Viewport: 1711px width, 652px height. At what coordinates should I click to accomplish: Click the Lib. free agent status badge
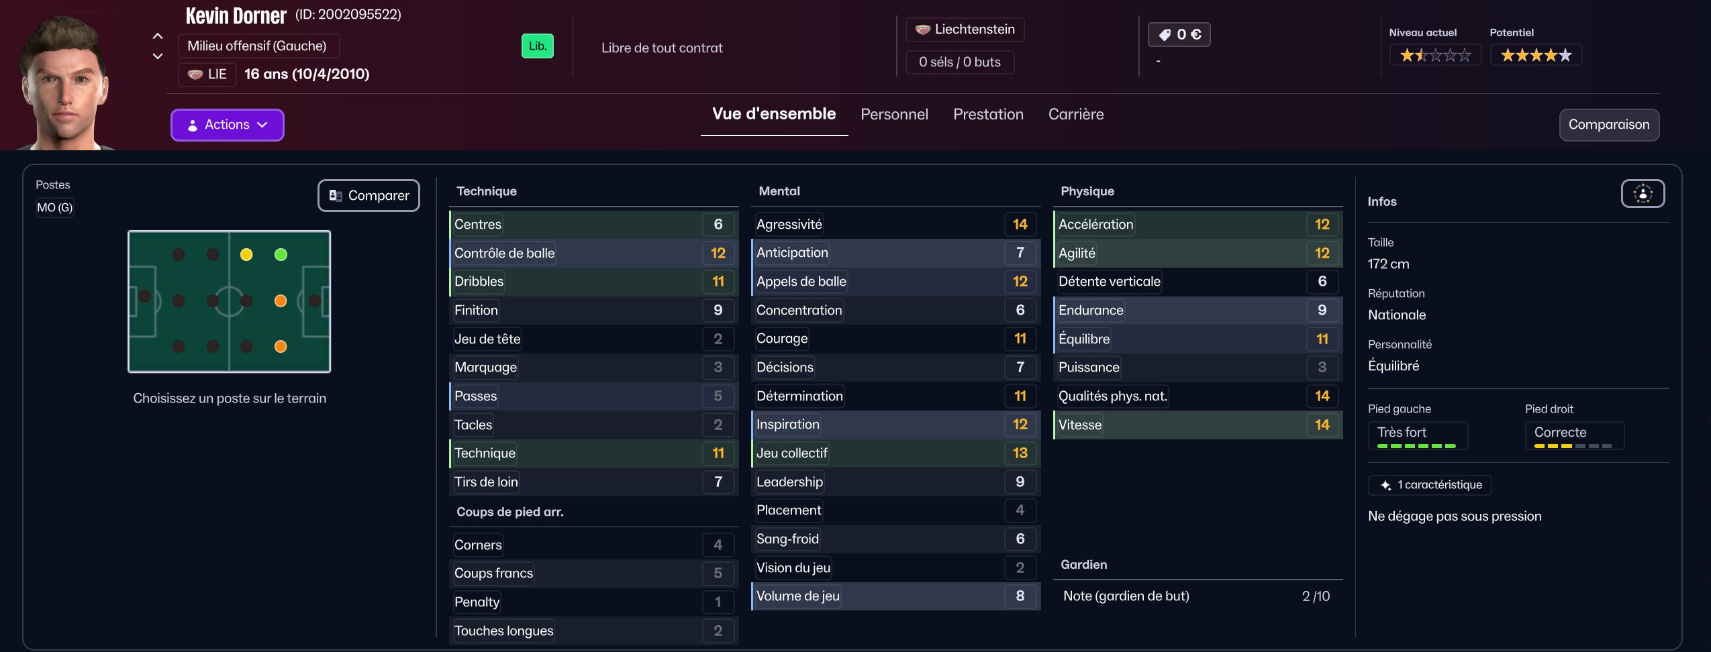click(538, 46)
